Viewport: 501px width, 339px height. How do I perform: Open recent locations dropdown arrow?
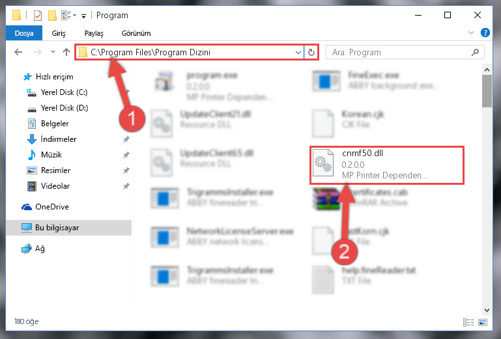click(53, 51)
